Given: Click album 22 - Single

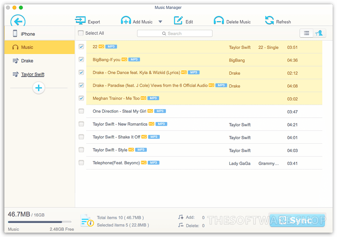Looking at the screenshot, I should 268,47.
